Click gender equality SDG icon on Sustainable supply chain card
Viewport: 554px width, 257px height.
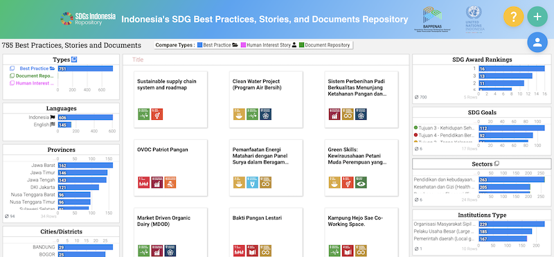click(157, 114)
